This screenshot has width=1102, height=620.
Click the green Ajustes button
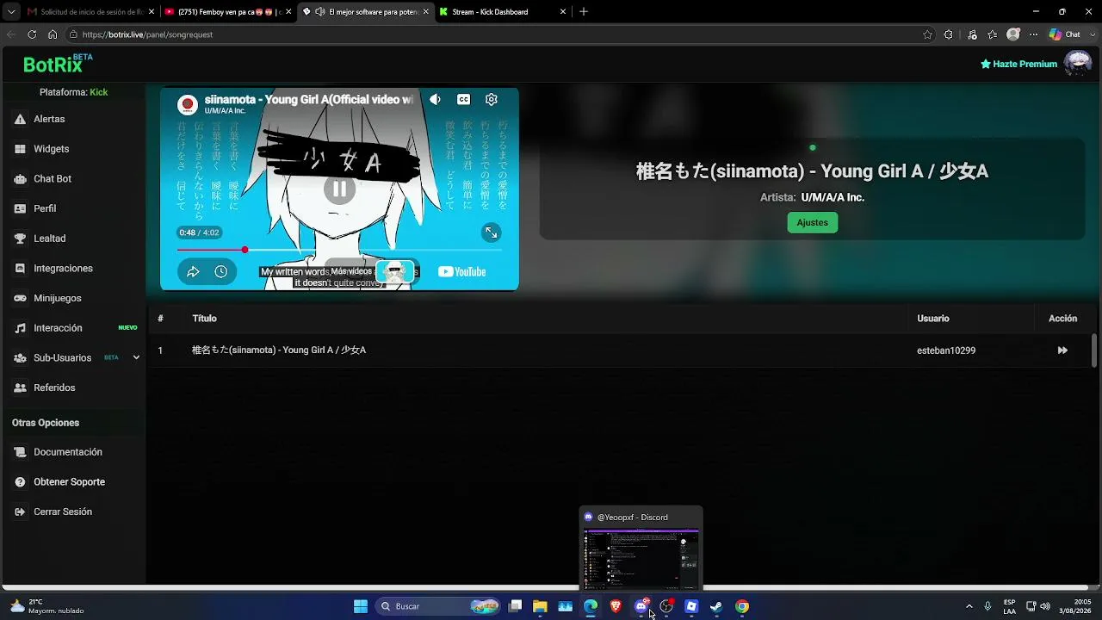[812, 222]
